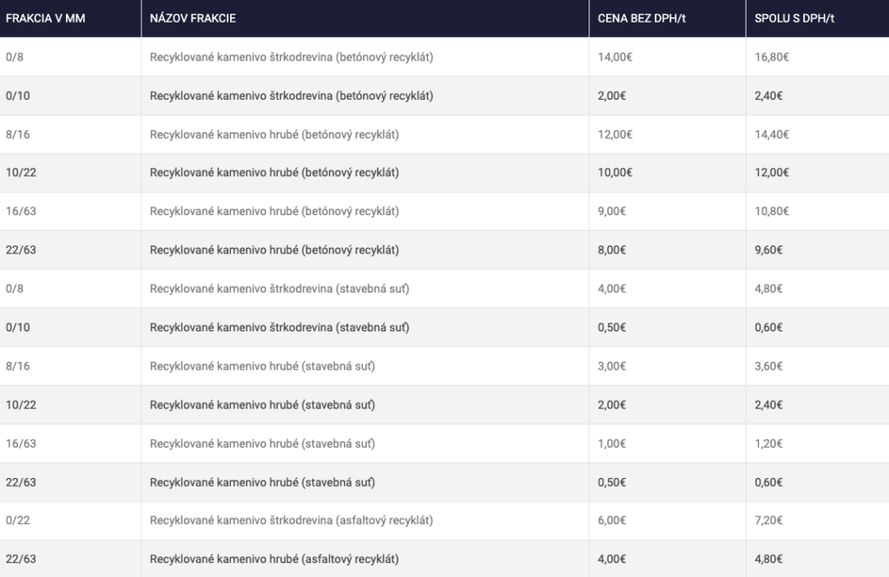Screen dimensions: 889x577
Task: Select the 22/63 cell of the hrubé stavebná suť row
Action: pyautogui.click(x=70, y=482)
